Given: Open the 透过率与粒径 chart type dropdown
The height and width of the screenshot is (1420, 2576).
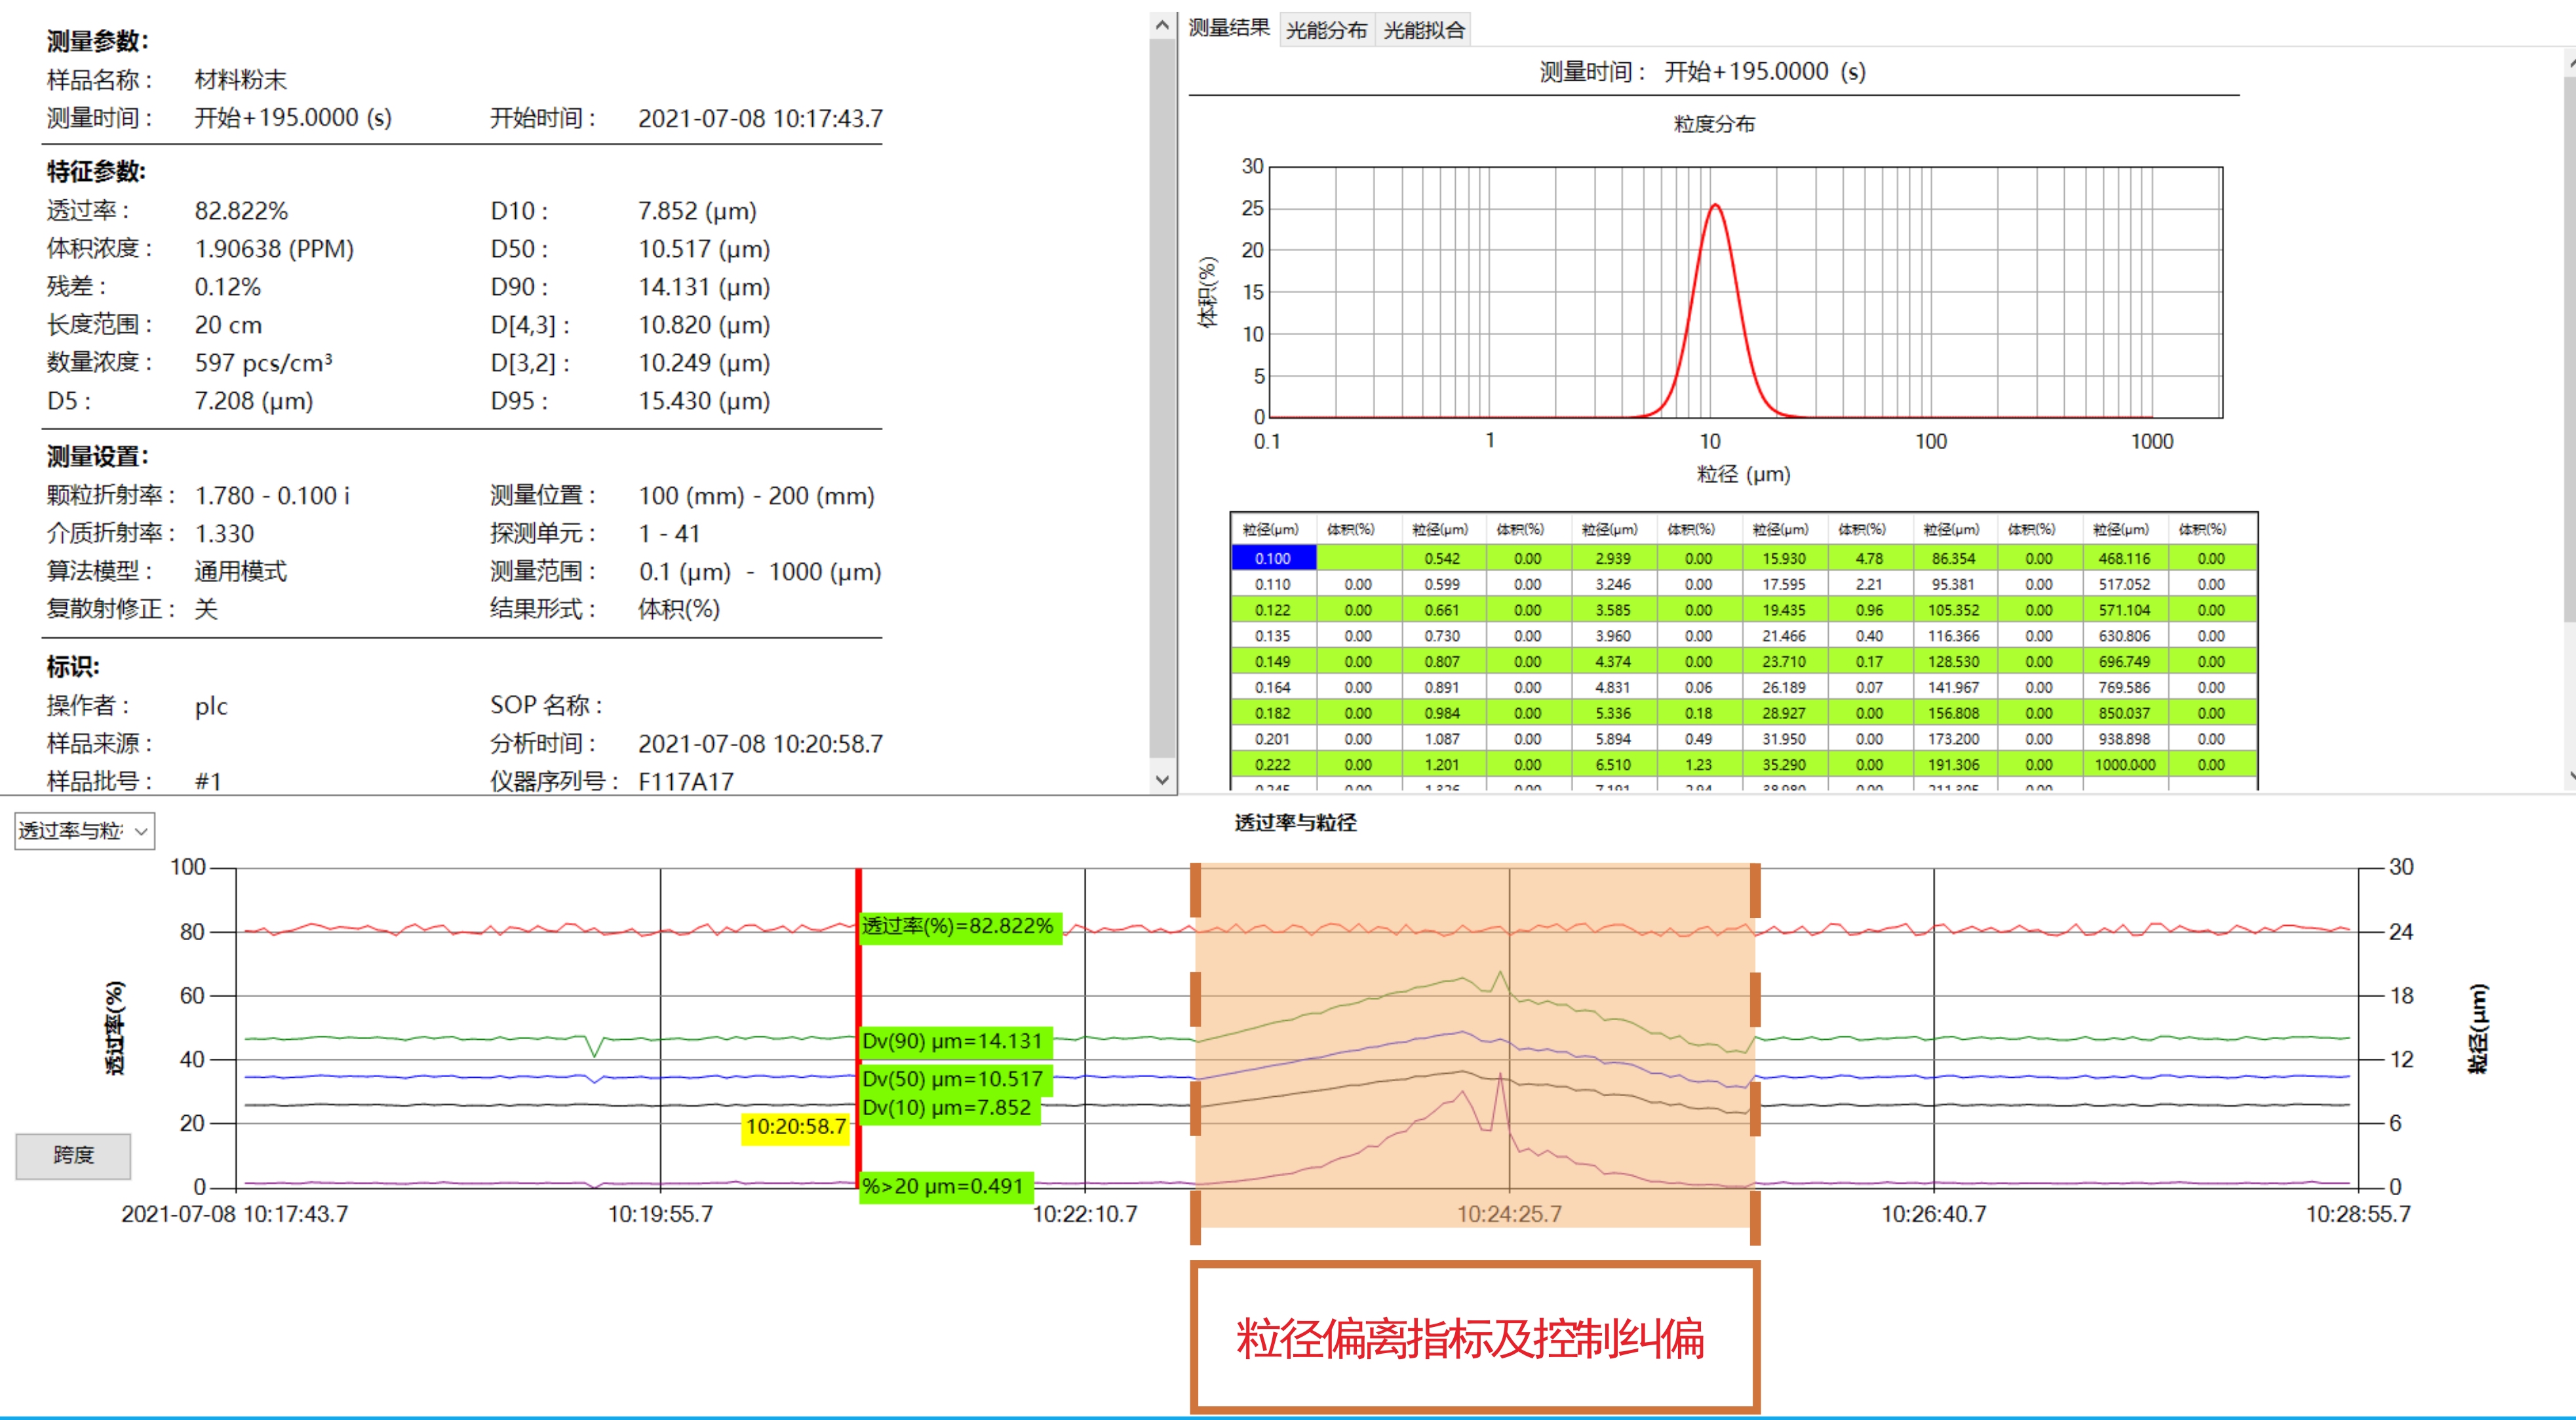Looking at the screenshot, I should [84, 831].
